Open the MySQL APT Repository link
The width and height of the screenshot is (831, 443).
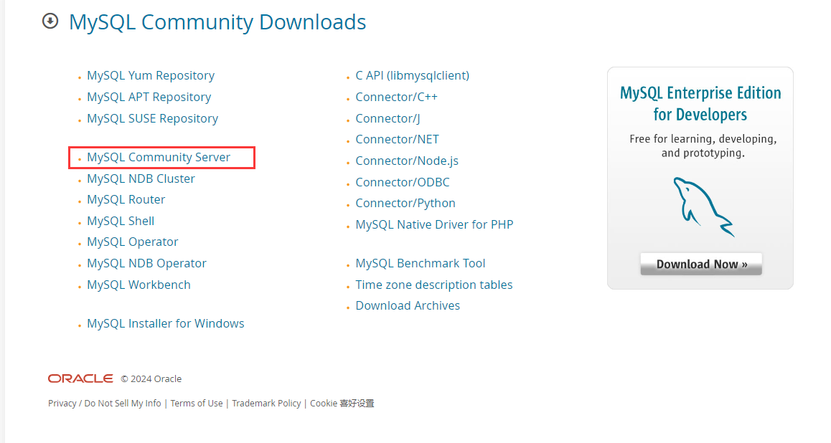[x=149, y=97]
